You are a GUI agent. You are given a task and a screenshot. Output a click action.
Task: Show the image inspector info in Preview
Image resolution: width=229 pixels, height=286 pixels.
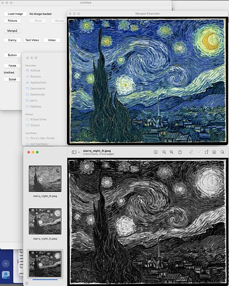[156, 152]
